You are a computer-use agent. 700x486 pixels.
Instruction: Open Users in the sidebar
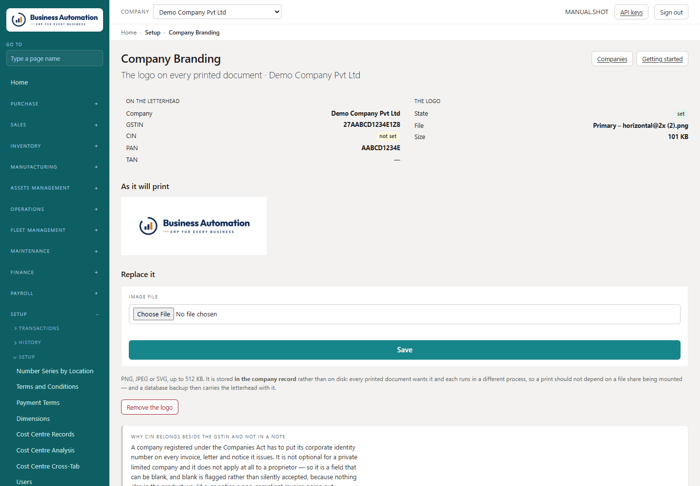coord(24,482)
